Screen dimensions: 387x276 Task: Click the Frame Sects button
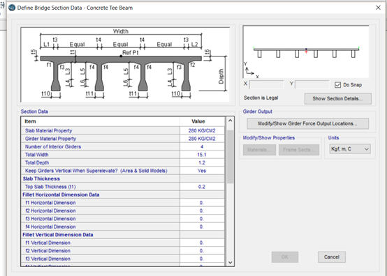click(x=299, y=150)
